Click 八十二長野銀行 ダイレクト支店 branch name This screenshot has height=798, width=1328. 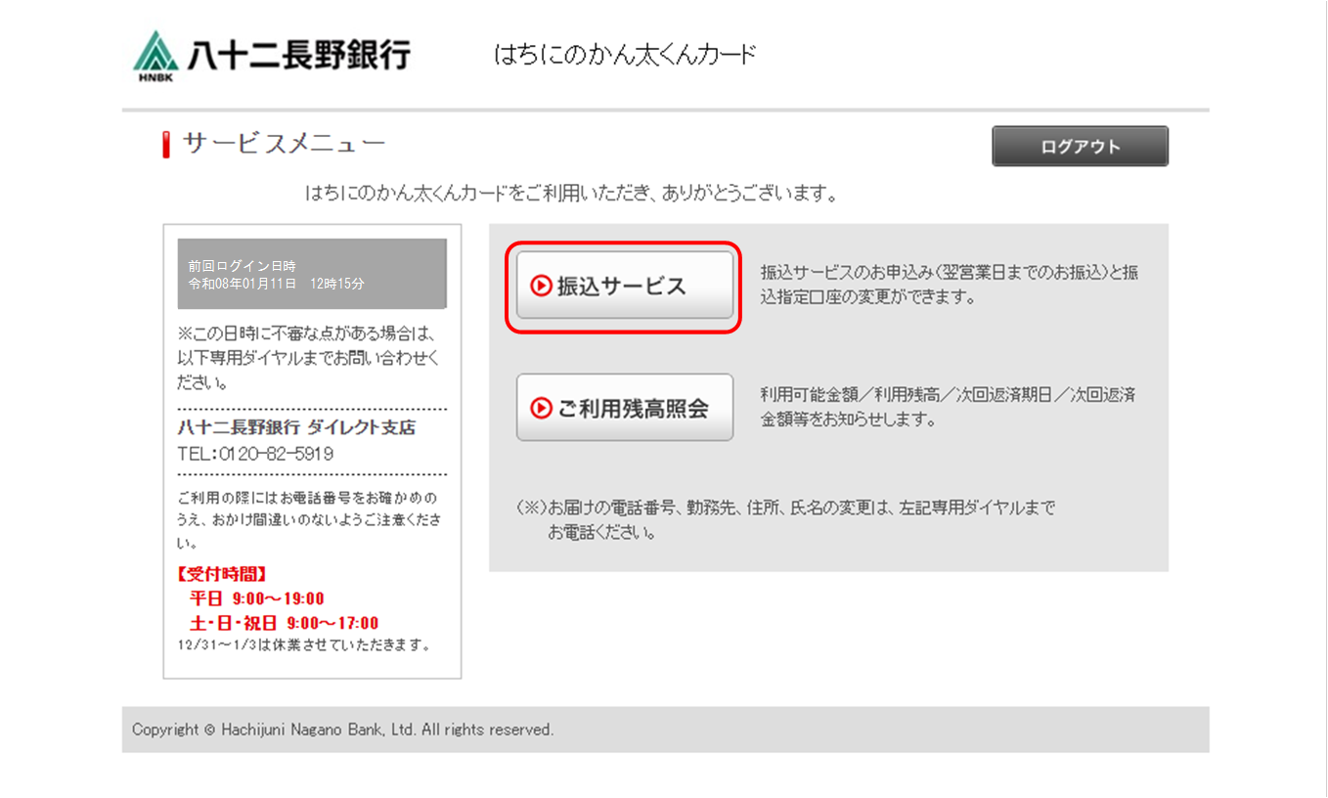[x=296, y=427]
